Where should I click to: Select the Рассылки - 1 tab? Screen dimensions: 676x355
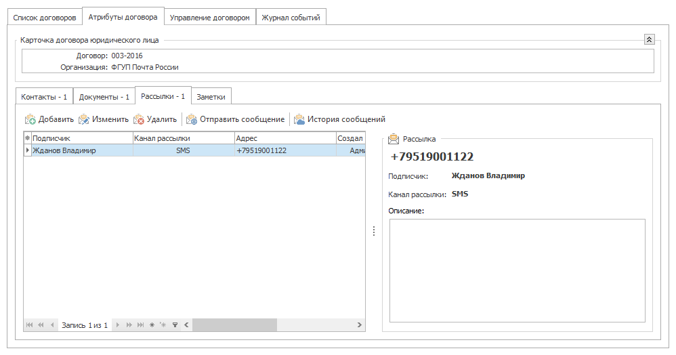pyautogui.click(x=163, y=96)
